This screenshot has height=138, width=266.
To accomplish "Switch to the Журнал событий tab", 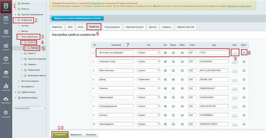I will [x=185, y=27].
